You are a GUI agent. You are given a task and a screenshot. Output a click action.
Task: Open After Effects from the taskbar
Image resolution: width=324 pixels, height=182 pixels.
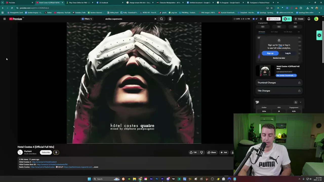[151, 179]
